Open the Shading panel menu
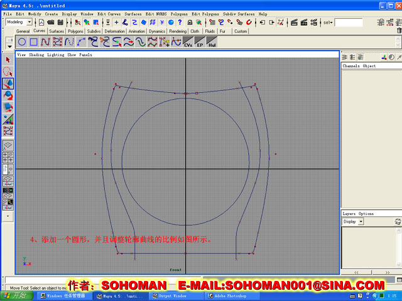The width and height of the screenshot is (402, 301). [x=36, y=55]
